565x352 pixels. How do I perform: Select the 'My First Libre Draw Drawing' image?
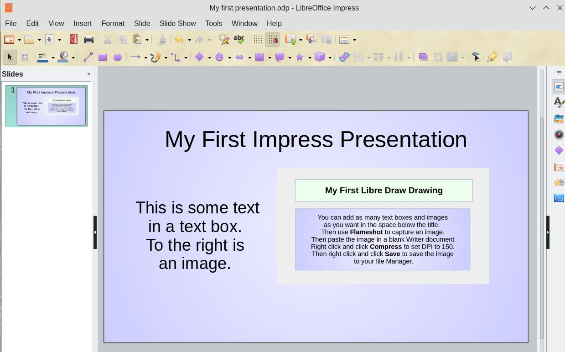pos(383,226)
